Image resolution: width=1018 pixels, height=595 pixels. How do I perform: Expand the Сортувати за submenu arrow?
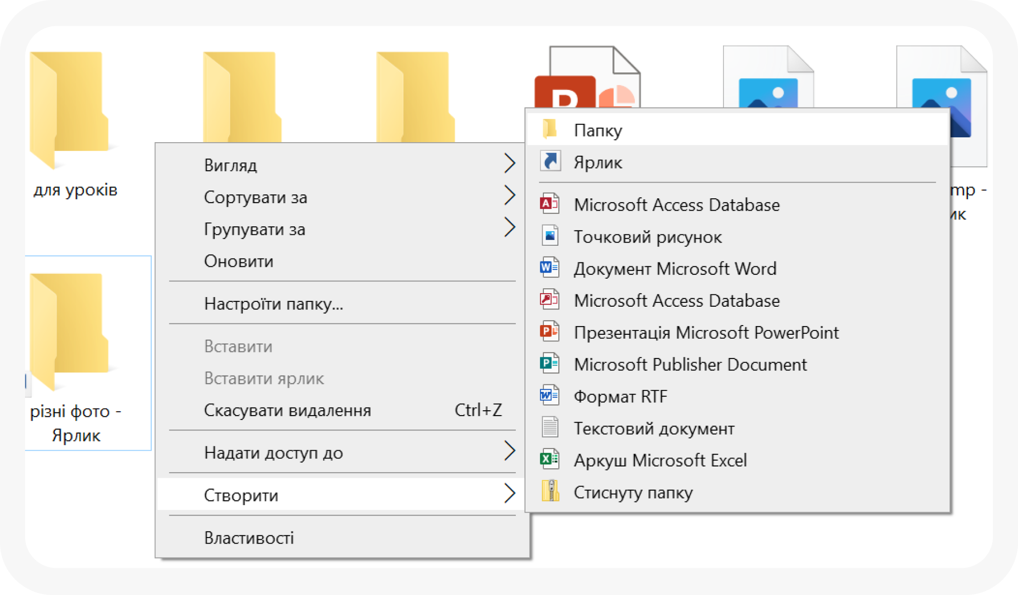[509, 196]
